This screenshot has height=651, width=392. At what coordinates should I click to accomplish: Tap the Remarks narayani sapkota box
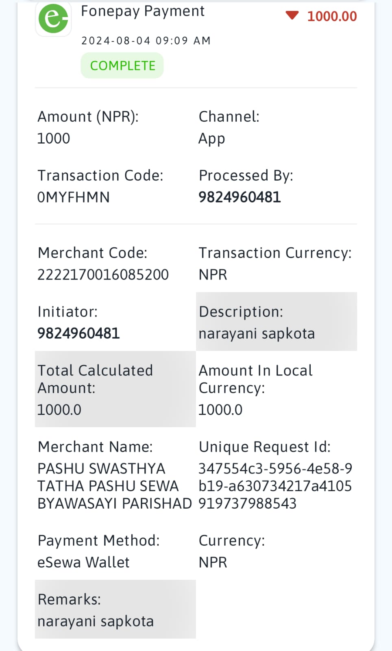click(115, 609)
